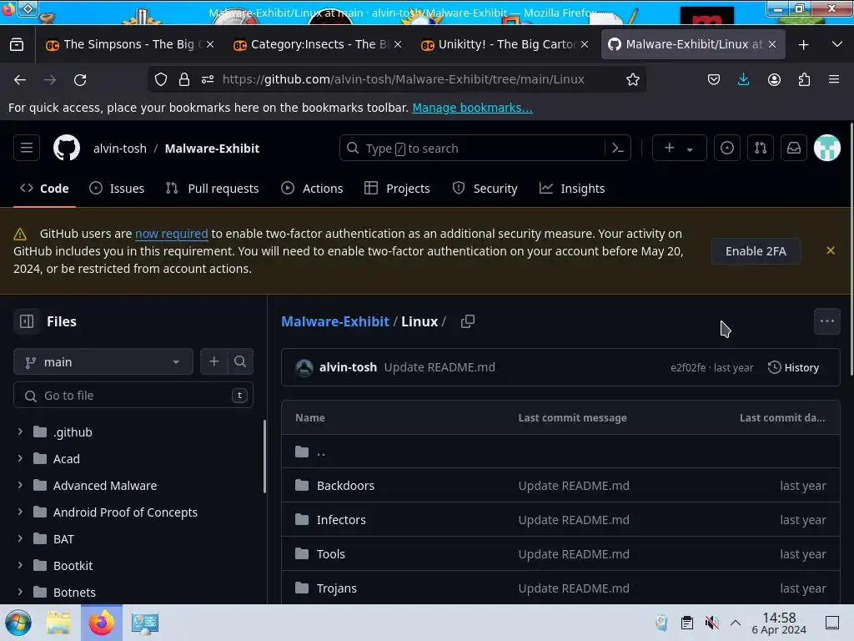Dismiss the two-factor authentication banner
Viewport: 854px width, 641px height.
pos(830,250)
